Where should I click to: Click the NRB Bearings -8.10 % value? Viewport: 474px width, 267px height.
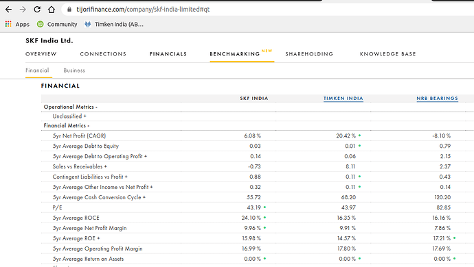click(441, 136)
